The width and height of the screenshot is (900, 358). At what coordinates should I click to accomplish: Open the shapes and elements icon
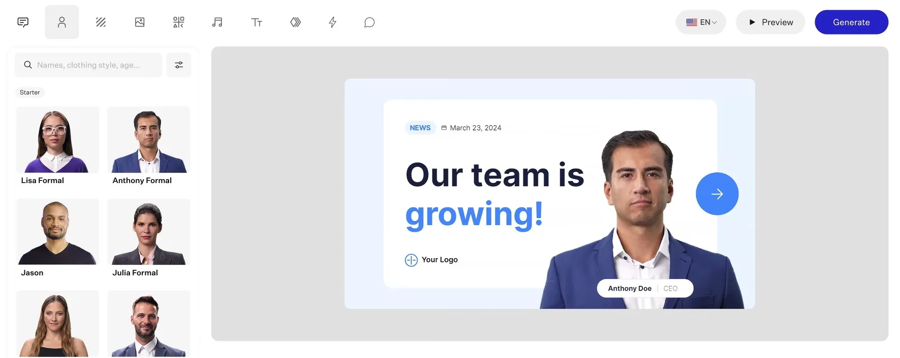[x=178, y=22]
